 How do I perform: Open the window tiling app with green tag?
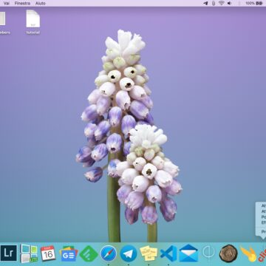coord(29,253)
